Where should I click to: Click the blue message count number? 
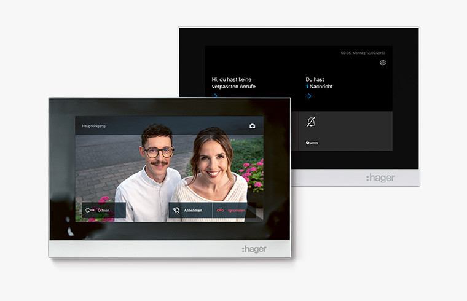coord(307,87)
